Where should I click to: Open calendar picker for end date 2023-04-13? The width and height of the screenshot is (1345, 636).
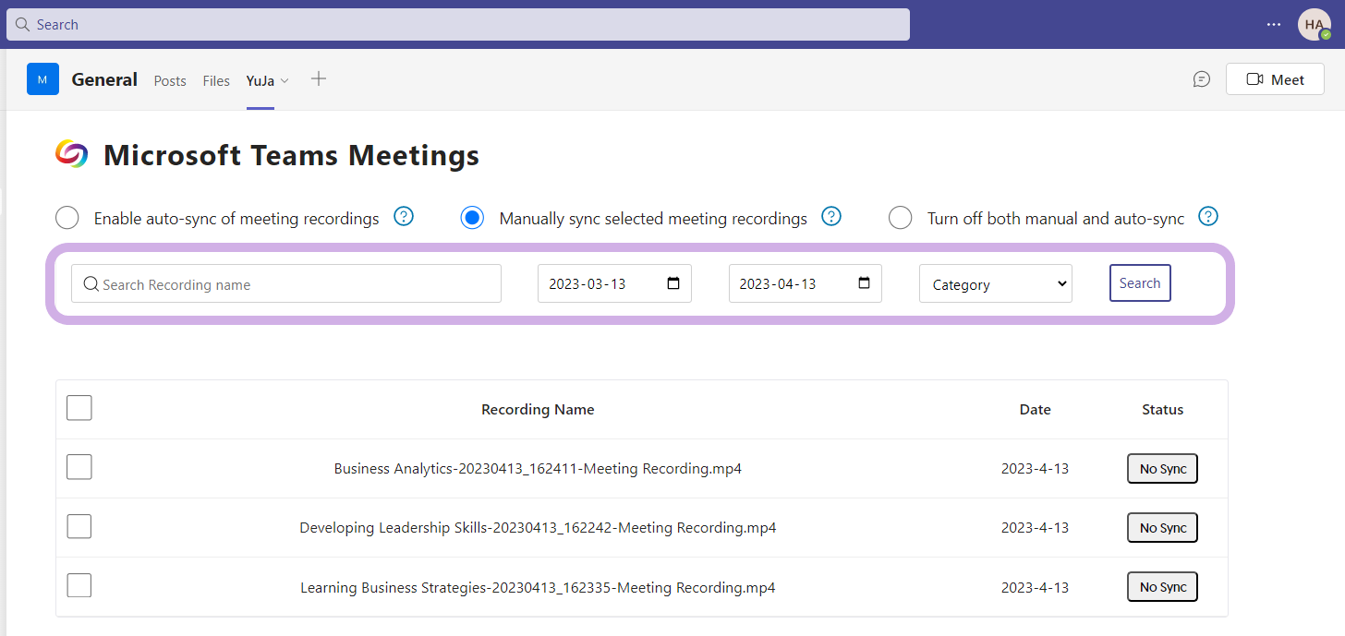[x=864, y=283]
